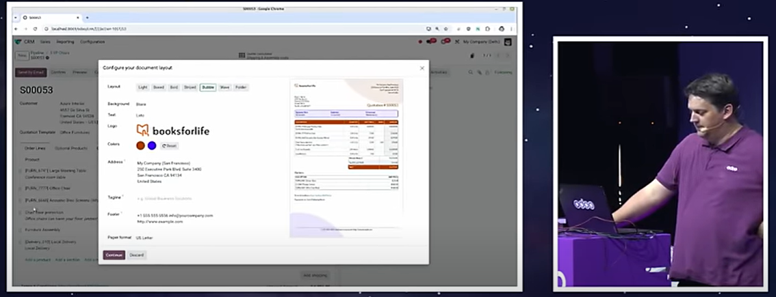
Task: Select the Acoustic Bloc Screens order line
Action: pos(62,201)
